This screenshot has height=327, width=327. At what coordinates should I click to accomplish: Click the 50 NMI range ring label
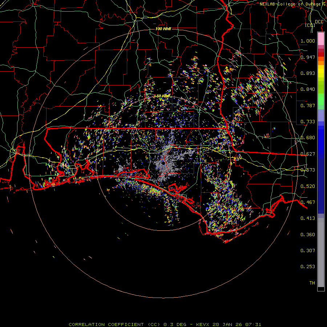click(163, 96)
